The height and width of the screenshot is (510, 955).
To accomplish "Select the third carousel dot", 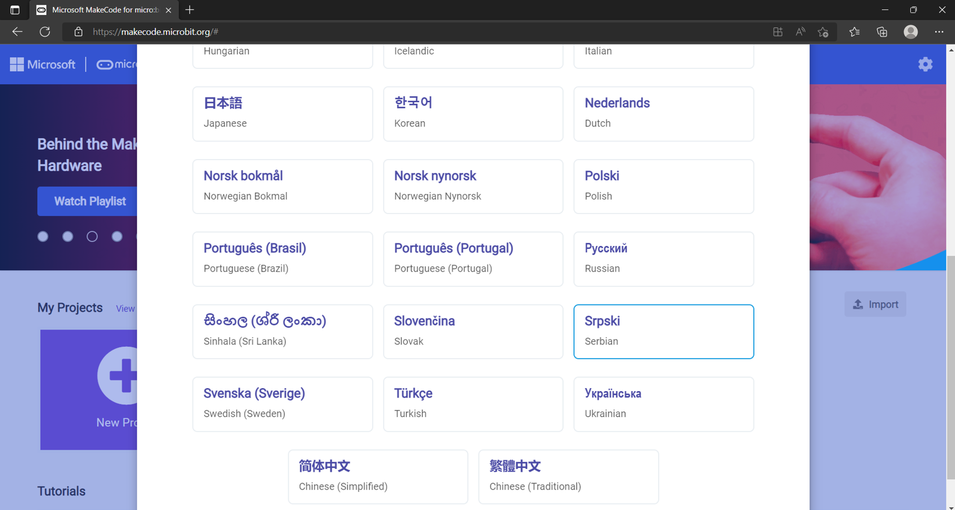I will [x=92, y=236].
